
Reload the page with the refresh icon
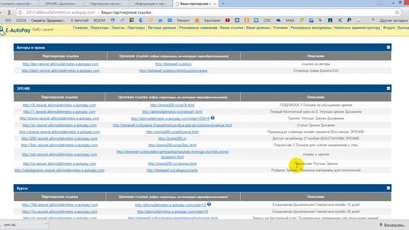pyautogui.click(x=20, y=12)
